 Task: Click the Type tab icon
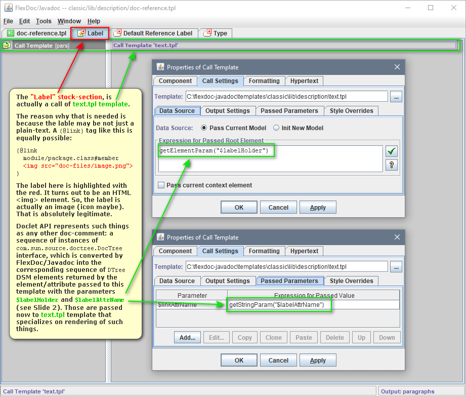(x=207, y=33)
